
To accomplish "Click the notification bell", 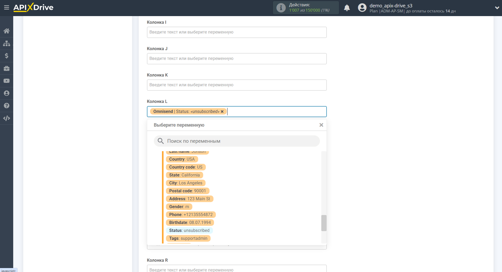I will (x=347, y=8).
